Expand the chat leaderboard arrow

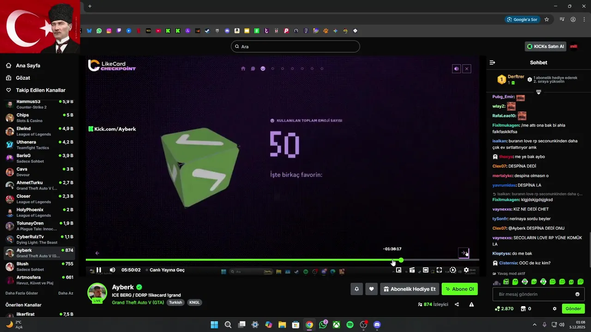click(x=538, y=92)
